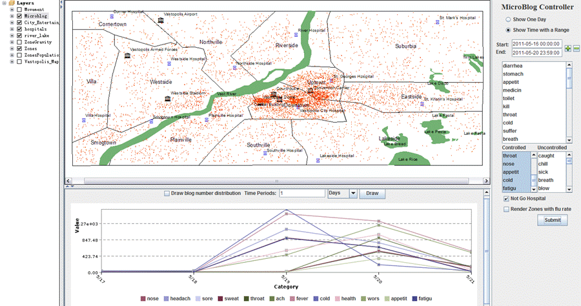Toggle the Movement layer checkbox
This screenshot has width=581, height=306.
tap(19, 10)
